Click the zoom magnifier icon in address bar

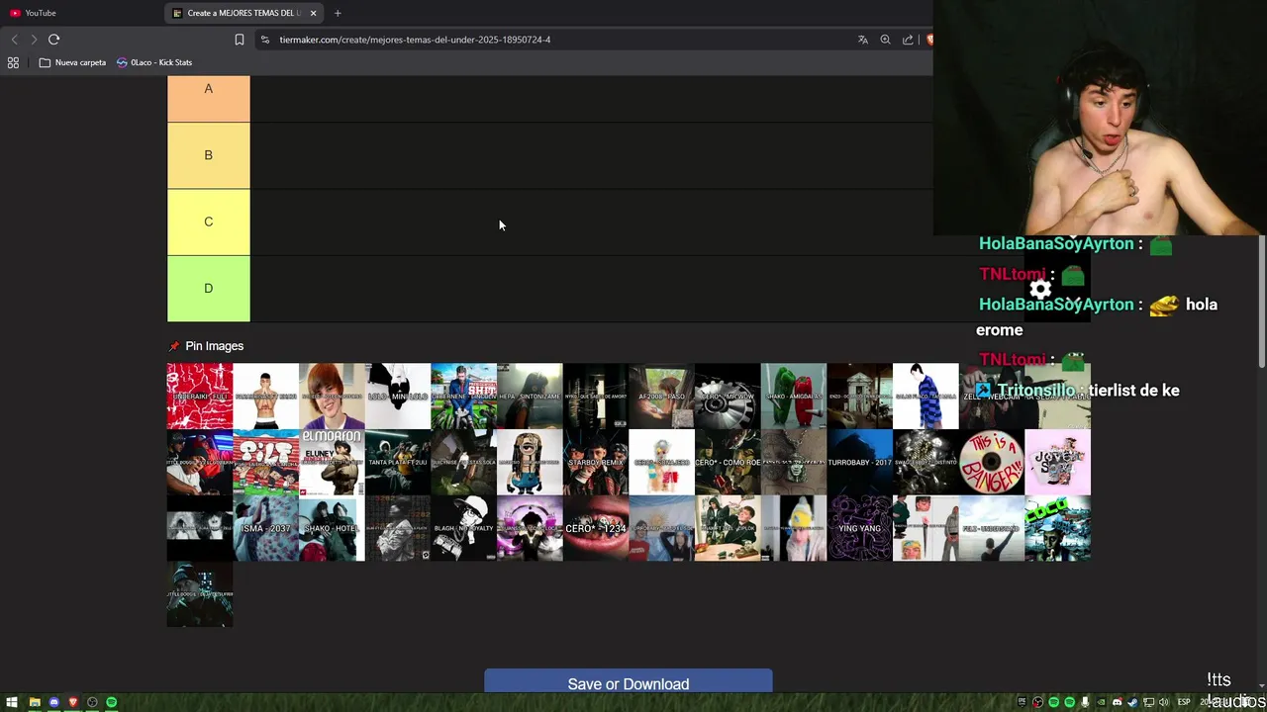coord(885,40)
